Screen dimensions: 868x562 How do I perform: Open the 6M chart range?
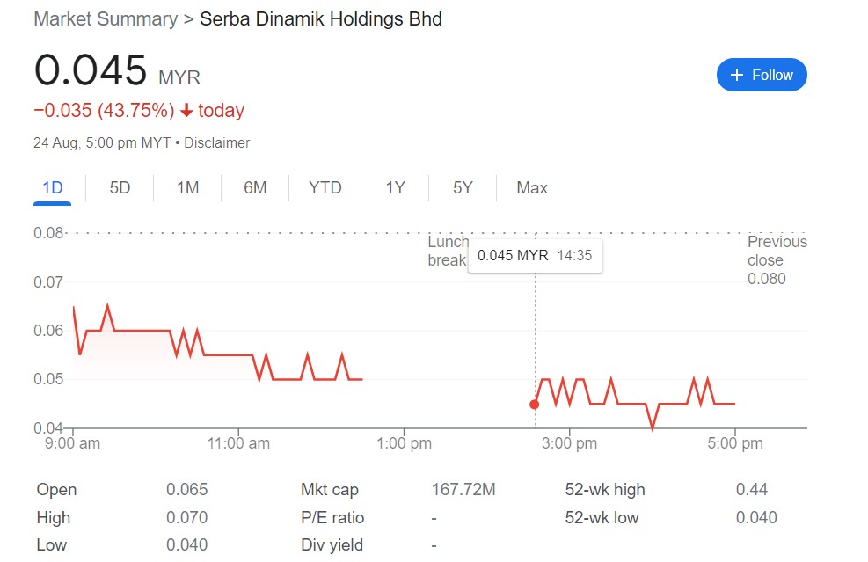(255, 187)
